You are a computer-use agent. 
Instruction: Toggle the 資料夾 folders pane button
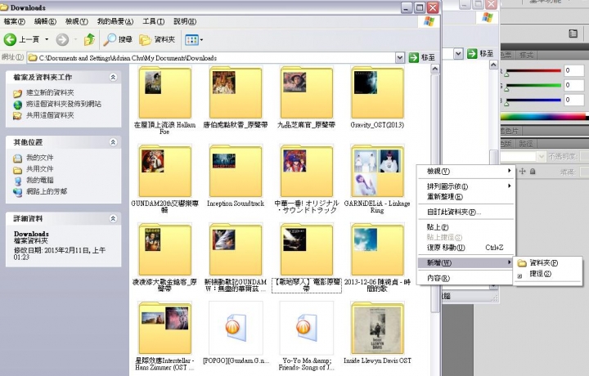157,39
